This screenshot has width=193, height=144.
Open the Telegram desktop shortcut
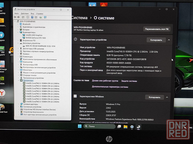(2, 36)
